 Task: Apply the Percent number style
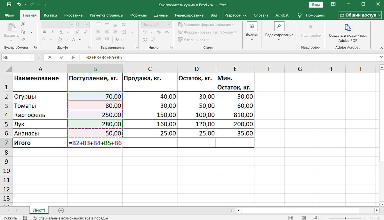point(159,32)
